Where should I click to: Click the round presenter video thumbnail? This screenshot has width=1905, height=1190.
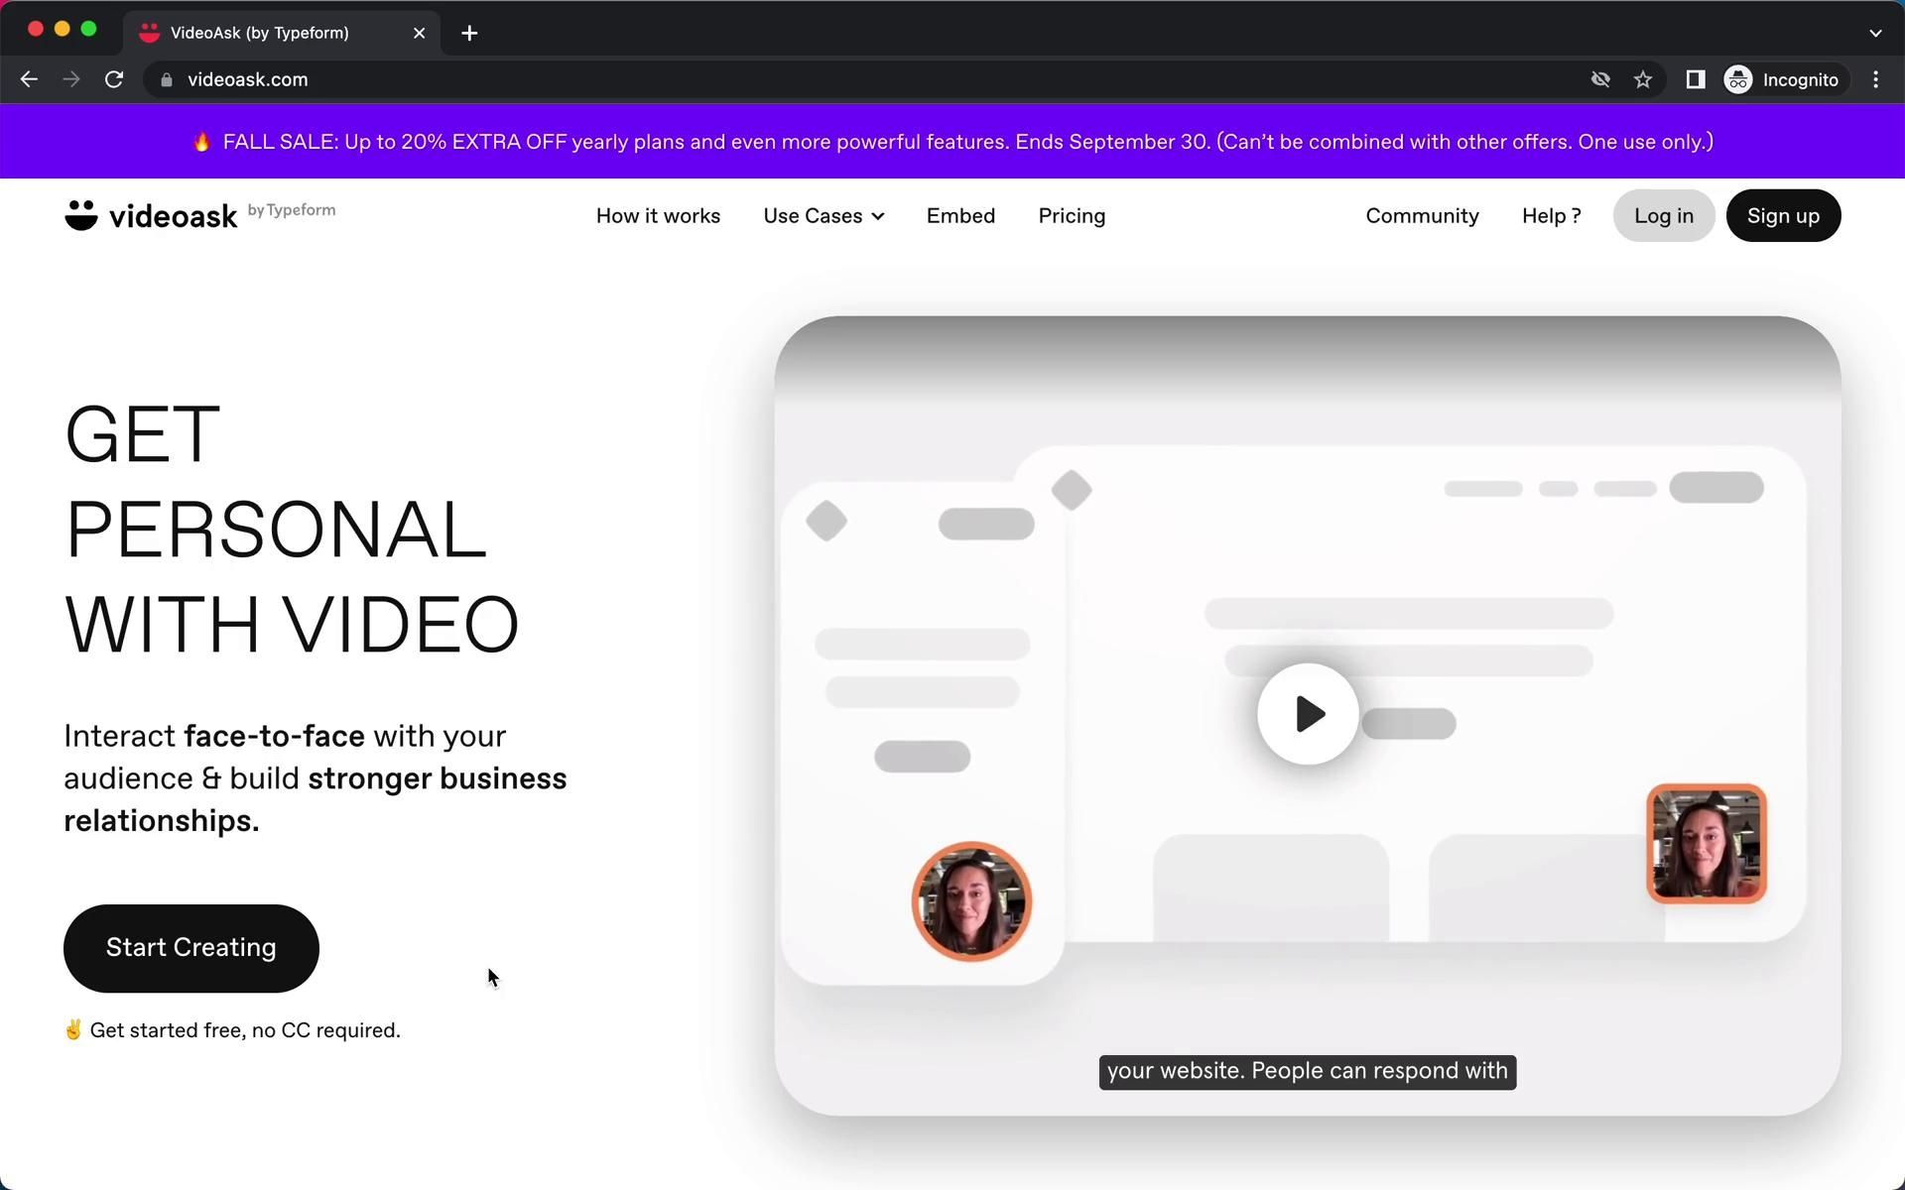[971, 901]
